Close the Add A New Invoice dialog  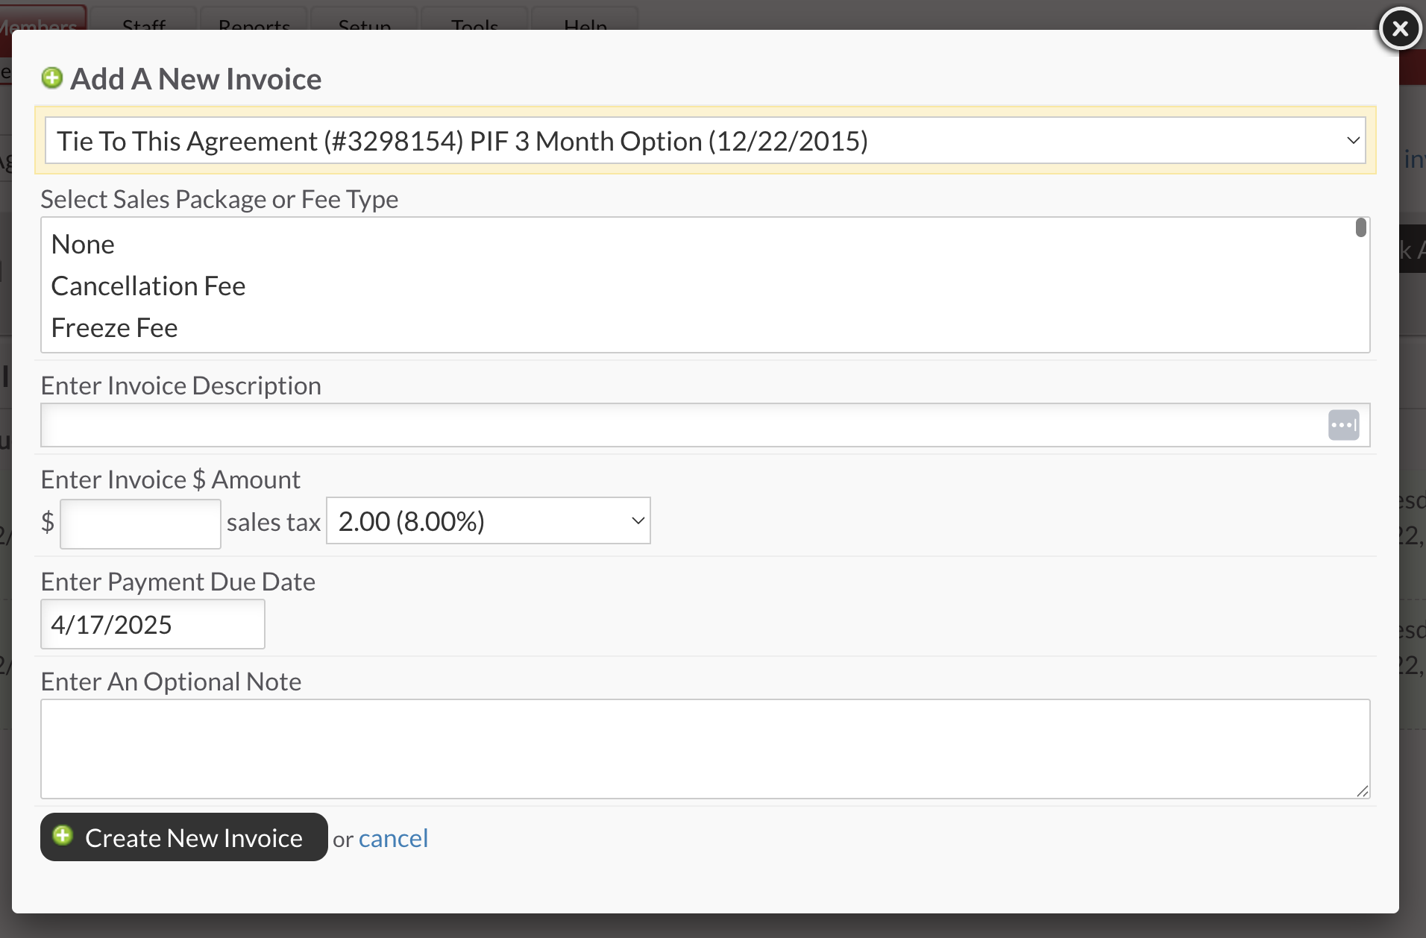click(1400, 28)
